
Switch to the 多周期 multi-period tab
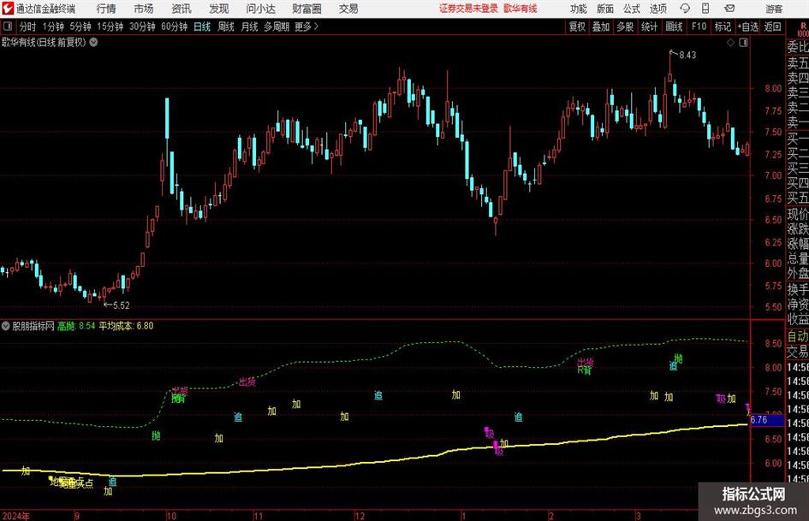(x=277, y=27)
